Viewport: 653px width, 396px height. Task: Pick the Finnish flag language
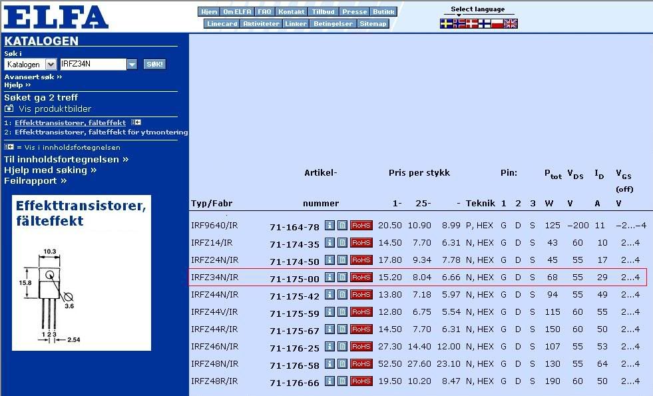(485, 23)
